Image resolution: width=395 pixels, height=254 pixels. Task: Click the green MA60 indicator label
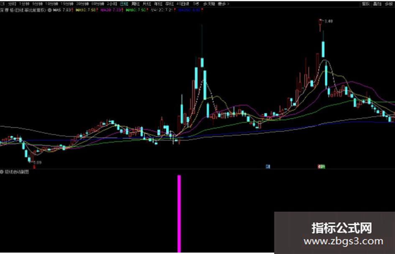coord(137,10)
